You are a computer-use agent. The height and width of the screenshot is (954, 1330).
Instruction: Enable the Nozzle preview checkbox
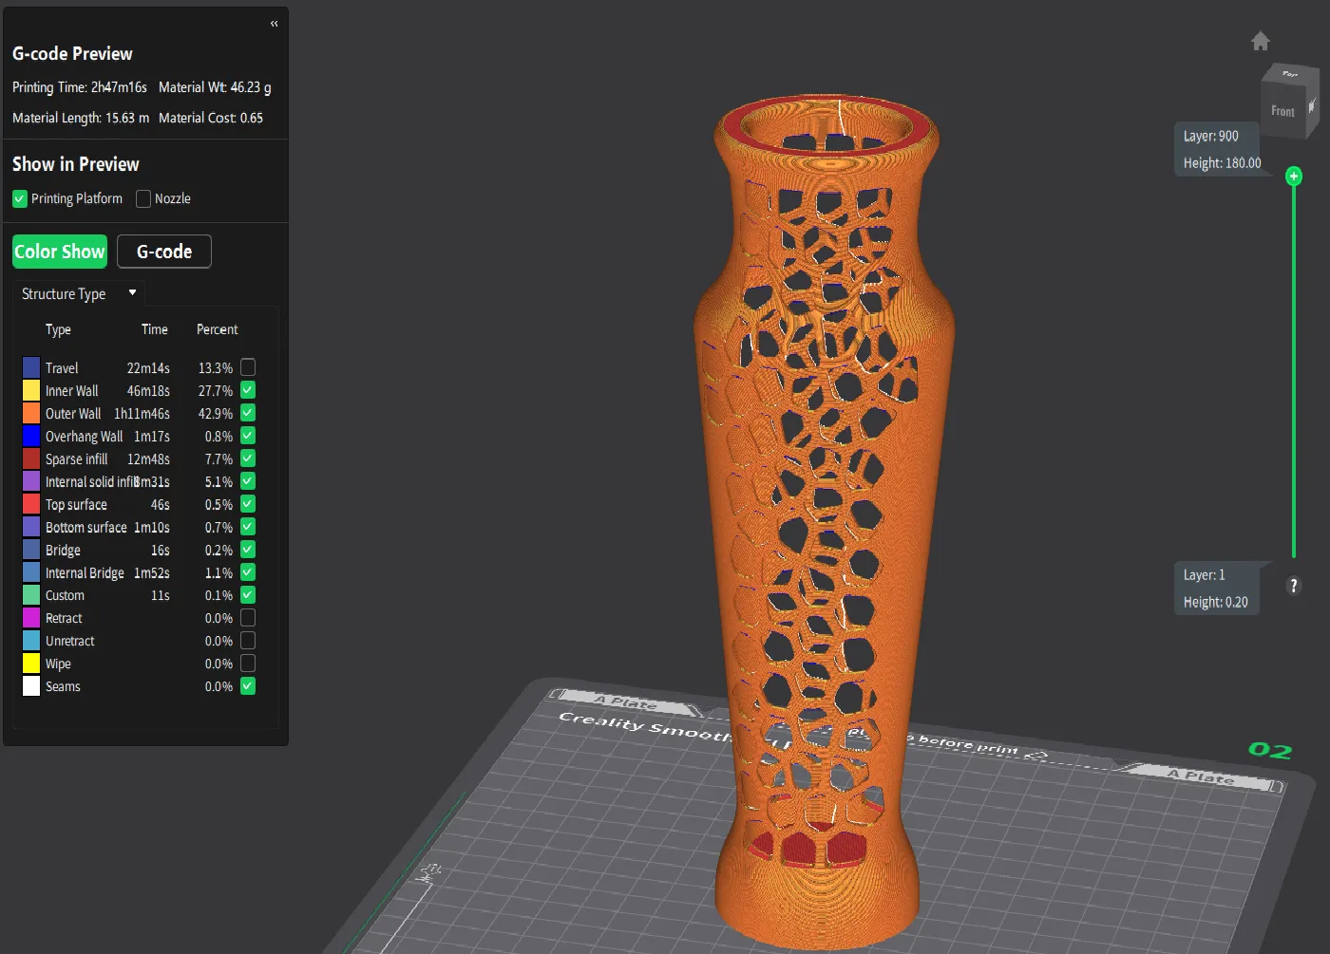coord(143,198)
